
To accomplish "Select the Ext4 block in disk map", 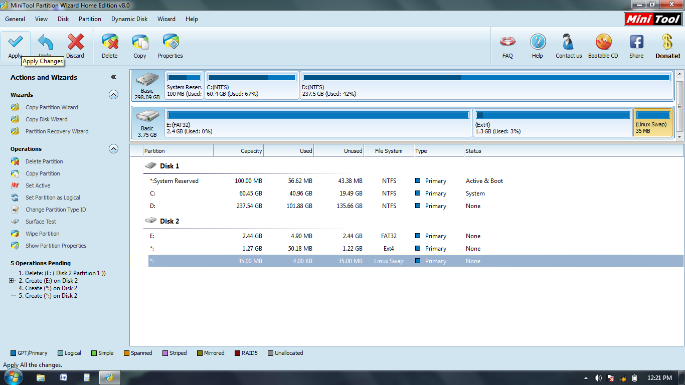I will [553, 122].
